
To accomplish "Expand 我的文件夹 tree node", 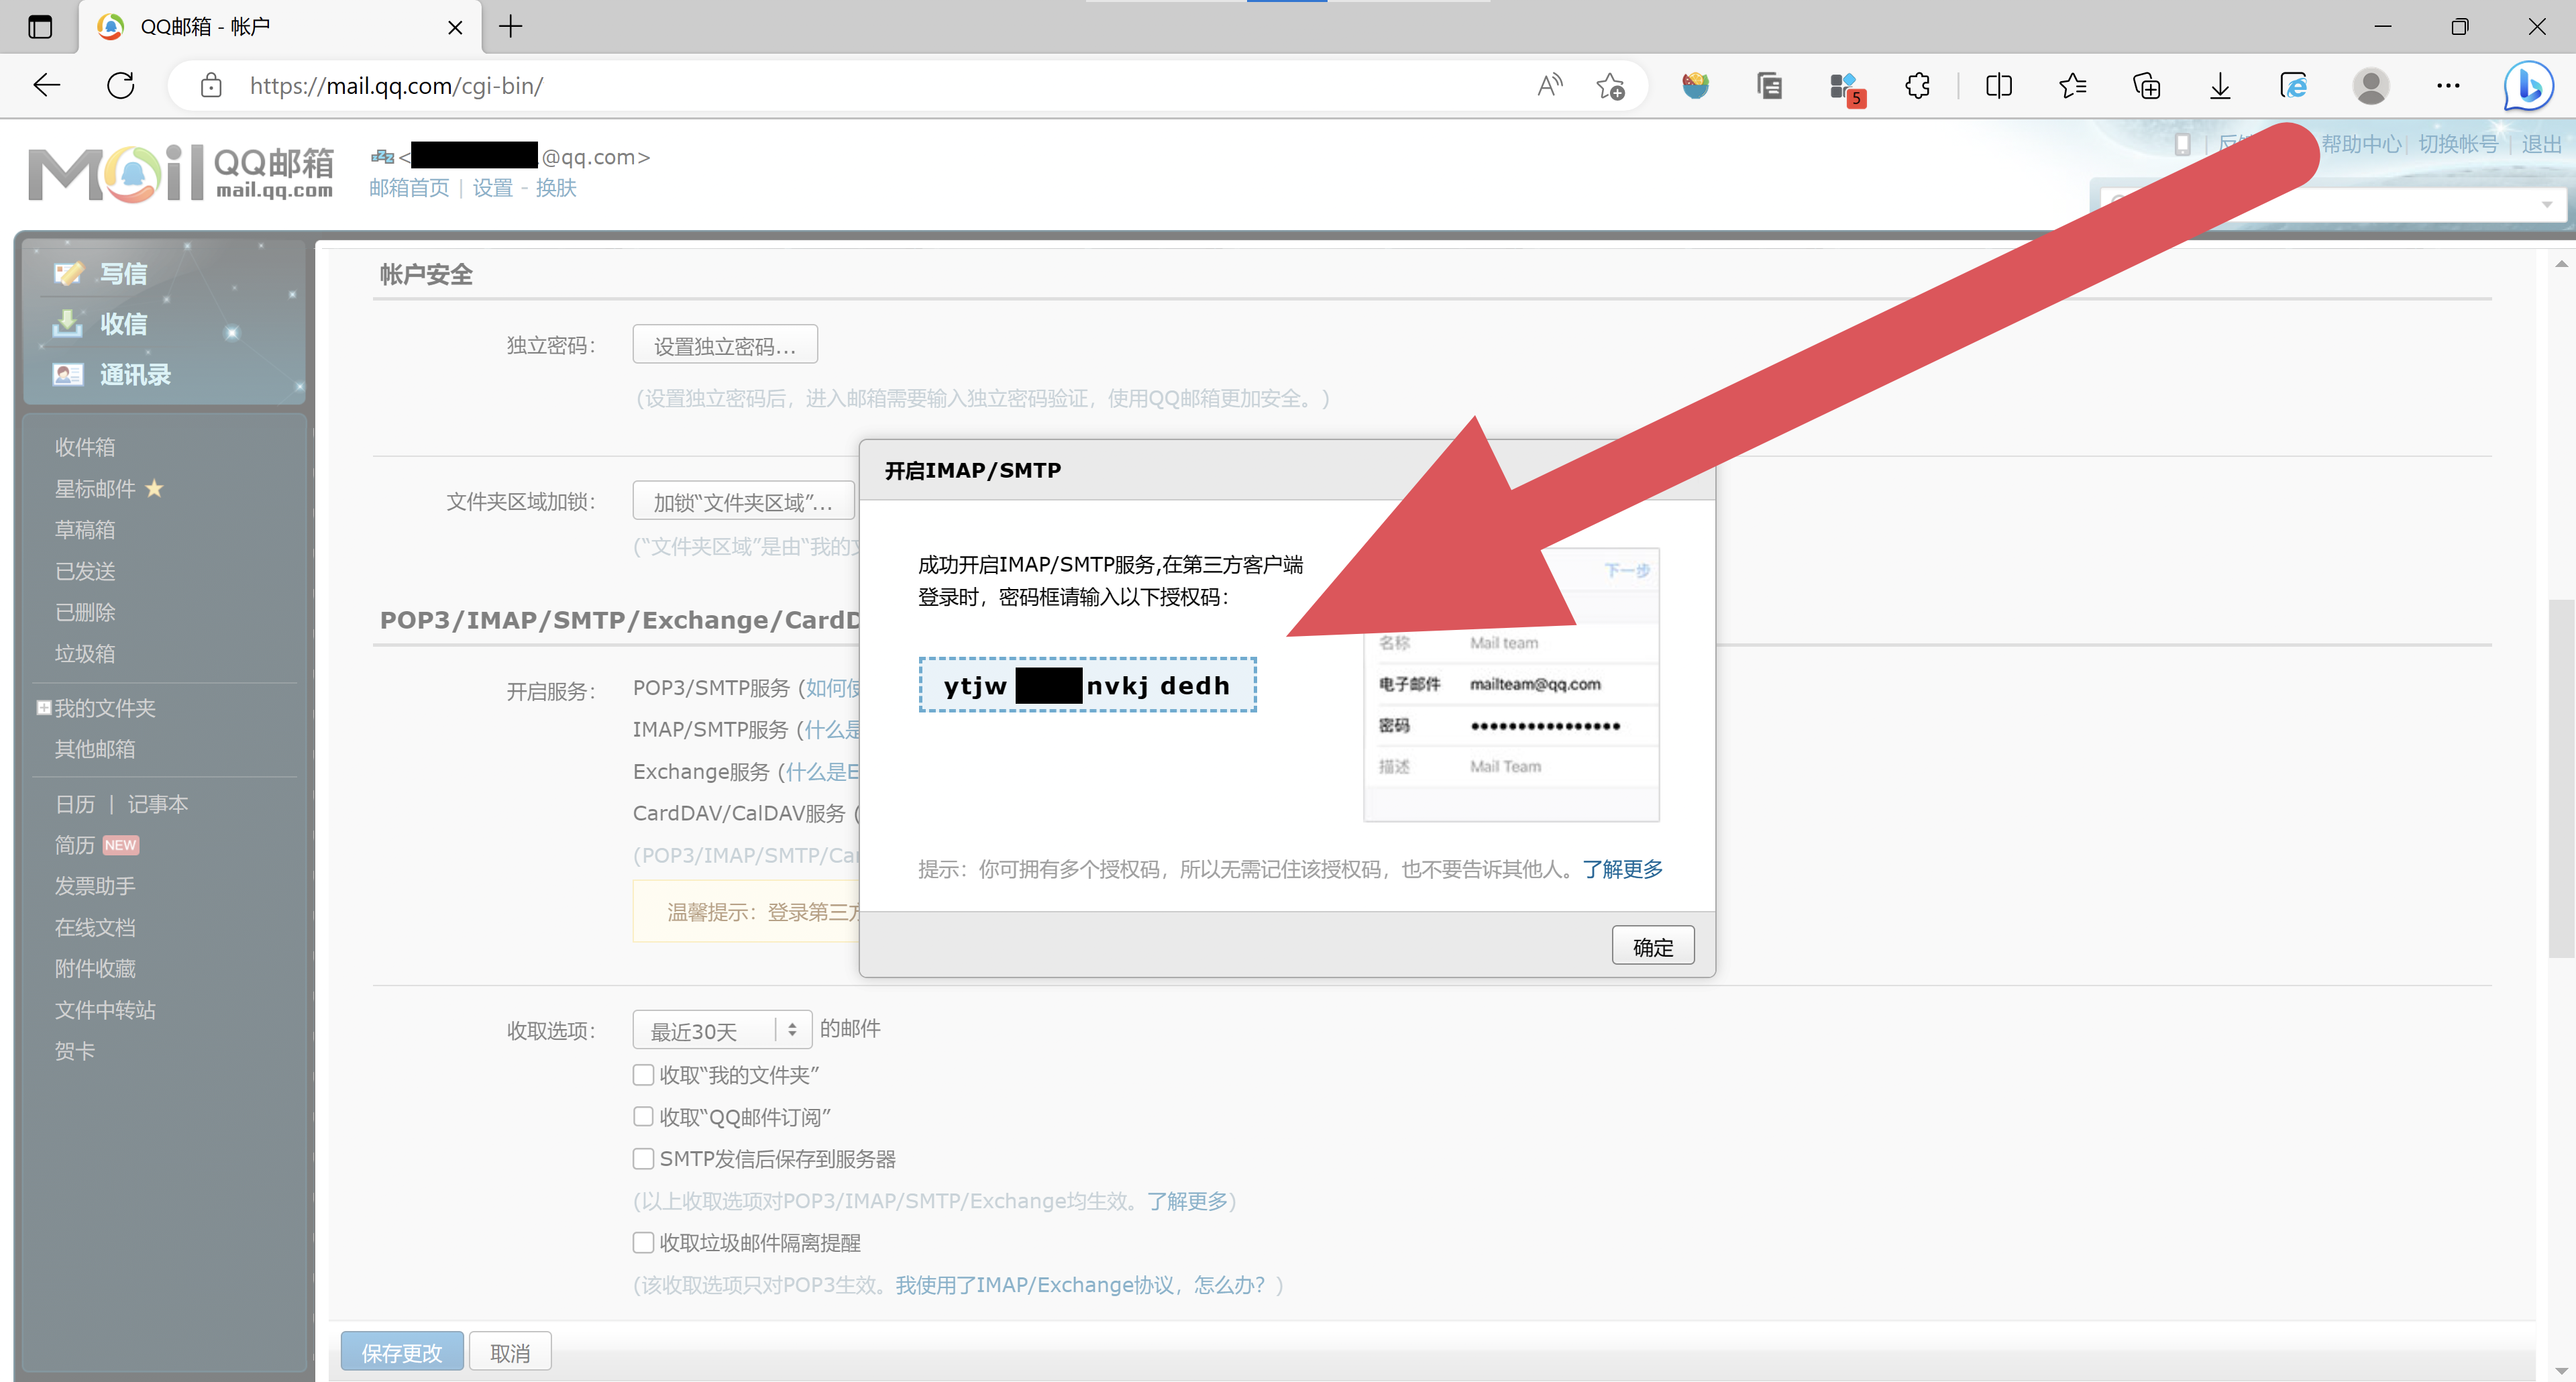I will point(44,708).
